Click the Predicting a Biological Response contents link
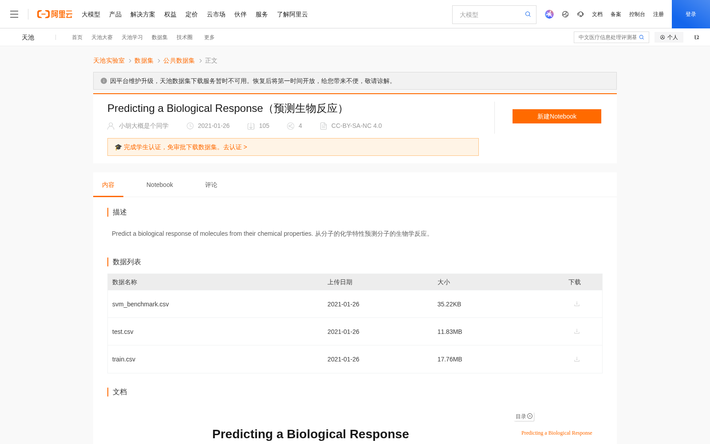Image resolution: width=710 pixels, height=444 pixels. pos(556,433)
